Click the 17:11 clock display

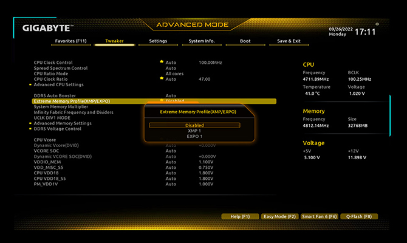(x=365, y=32)
